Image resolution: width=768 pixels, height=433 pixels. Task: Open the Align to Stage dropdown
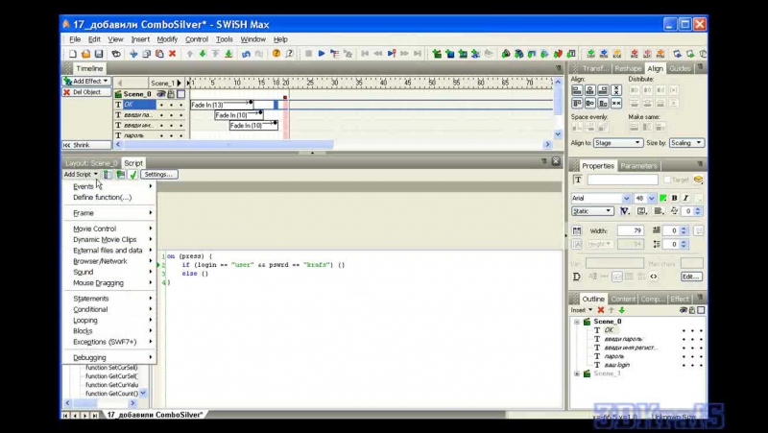tap(617, 142)
